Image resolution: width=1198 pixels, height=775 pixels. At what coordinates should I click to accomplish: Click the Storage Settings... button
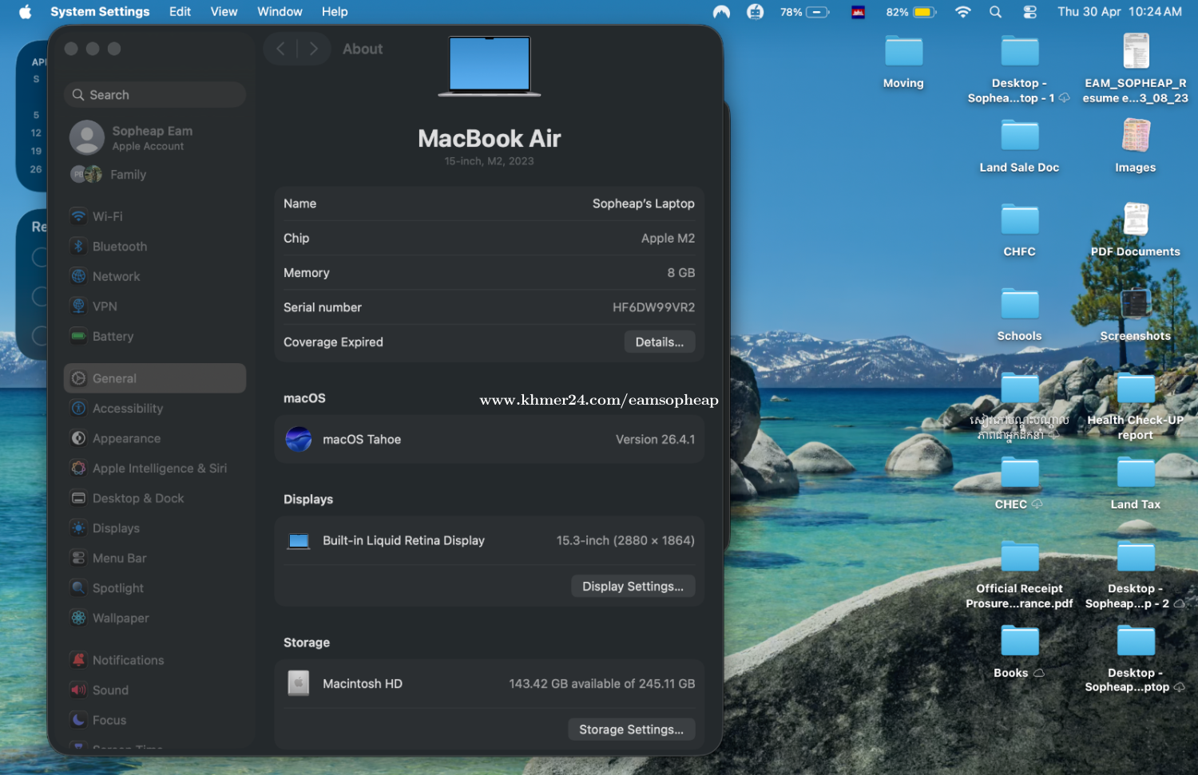(x=632, y=730)
